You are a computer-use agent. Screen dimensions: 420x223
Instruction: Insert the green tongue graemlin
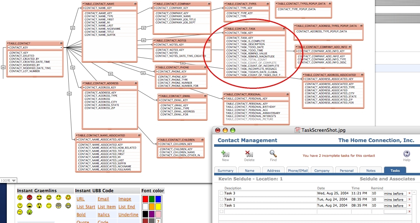pos(29,212)
